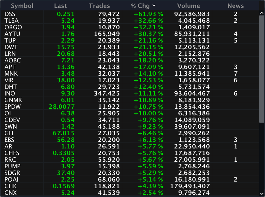Viewport: 265px width, 197px height.
Task: Sort by the News column header
Action: coord(236,6)
